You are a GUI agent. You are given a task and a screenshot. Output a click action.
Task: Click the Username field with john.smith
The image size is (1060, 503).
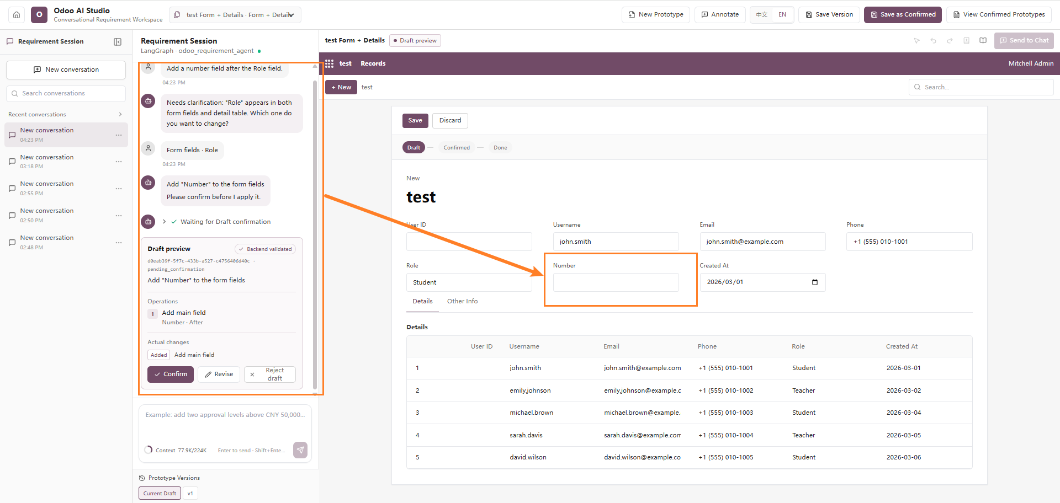[x=616, y=242]
